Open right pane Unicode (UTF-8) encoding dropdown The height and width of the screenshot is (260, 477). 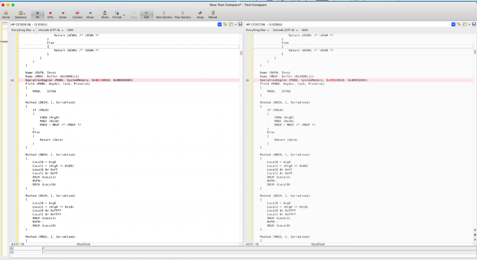point(283,29)
